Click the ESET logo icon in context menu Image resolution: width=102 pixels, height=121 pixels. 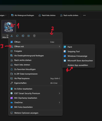(x=12, y=93)
